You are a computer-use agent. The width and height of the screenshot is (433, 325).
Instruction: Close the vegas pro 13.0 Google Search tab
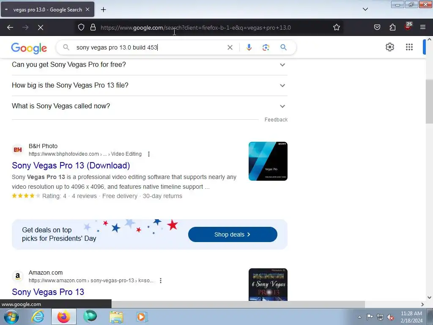coord(88,9)
